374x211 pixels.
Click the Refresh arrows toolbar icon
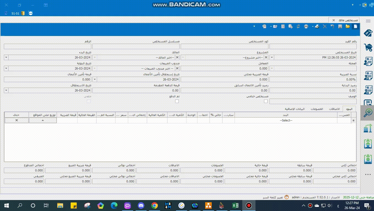pos(298,26)
